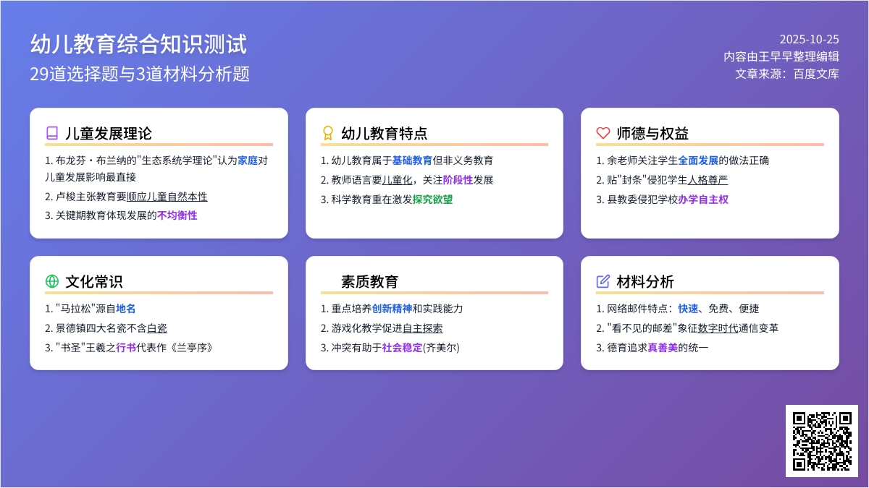Click the blue text 创新精神

392,309
